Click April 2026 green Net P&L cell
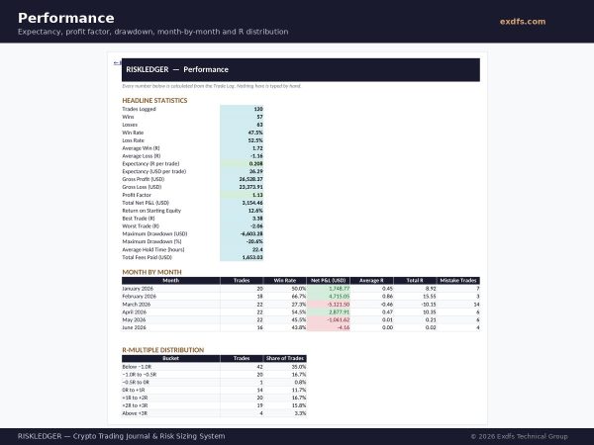Viewport: 594px width, 445px height. pos(328,312)
